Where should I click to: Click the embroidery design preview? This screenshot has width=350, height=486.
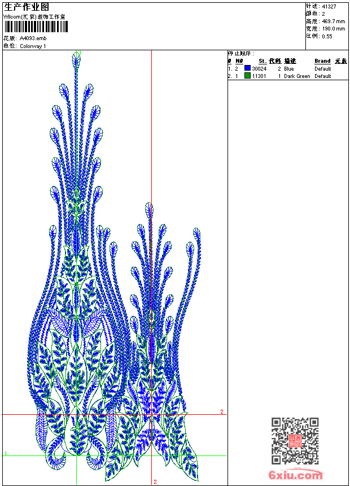click(115, 267)
